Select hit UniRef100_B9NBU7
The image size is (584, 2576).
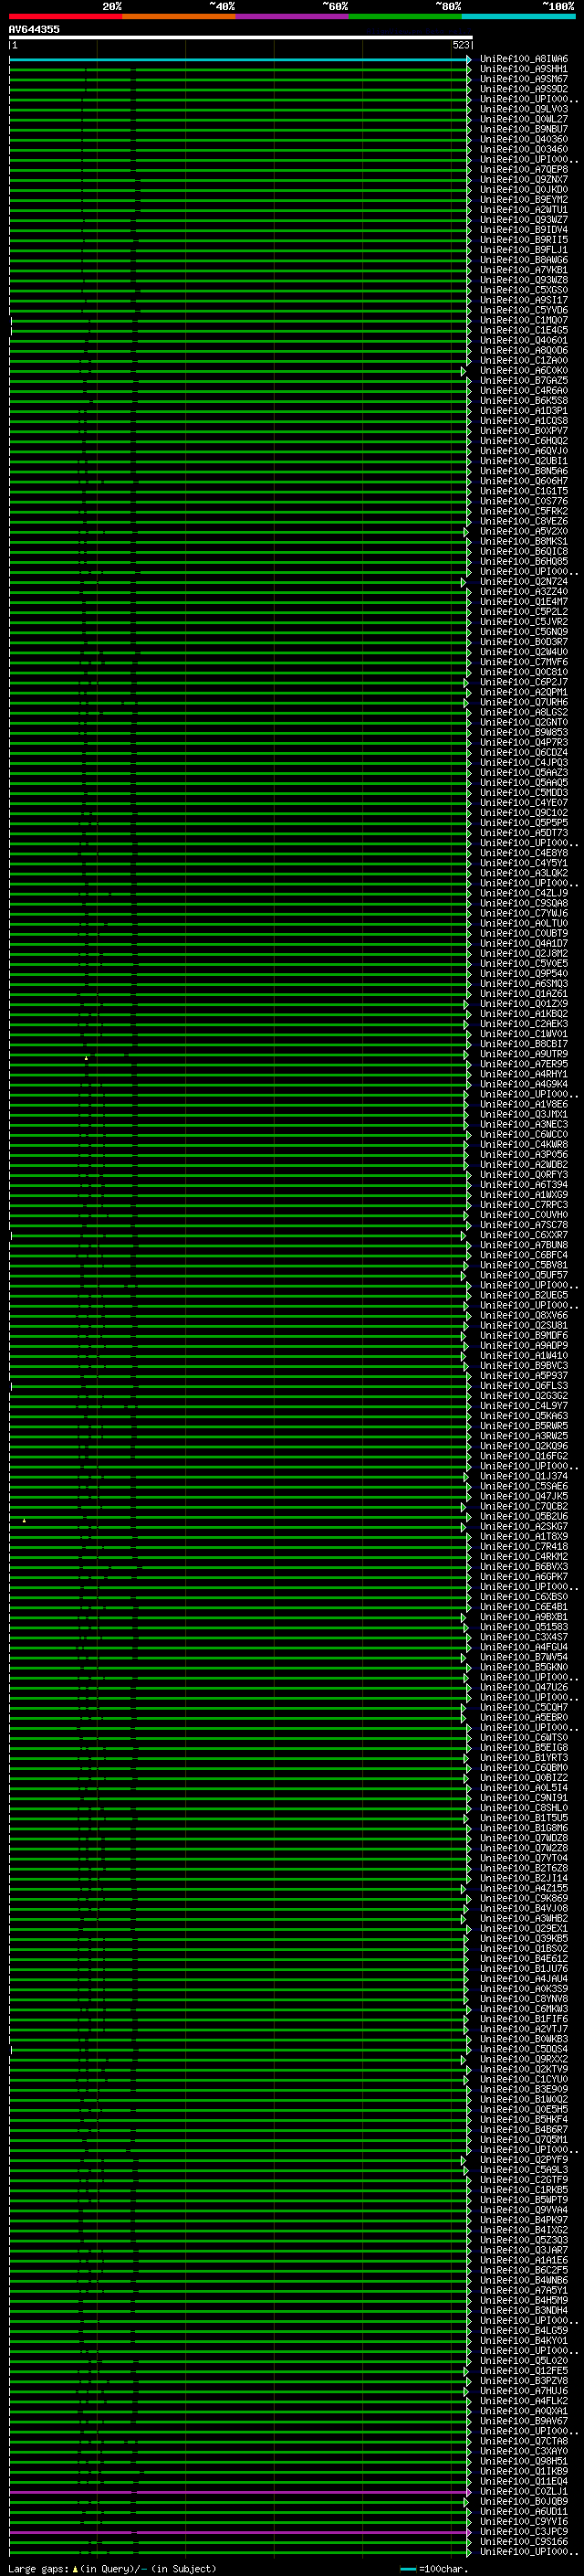[524, 129]
